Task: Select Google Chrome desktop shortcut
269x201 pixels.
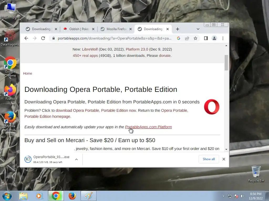Action: click(x=10, y=67)
